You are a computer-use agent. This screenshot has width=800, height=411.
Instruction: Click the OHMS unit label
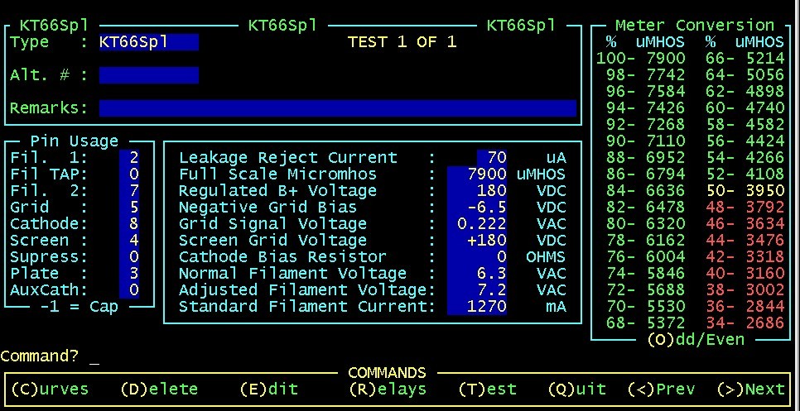(x=547, y=256)
